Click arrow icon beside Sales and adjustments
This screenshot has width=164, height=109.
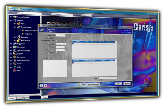23,31
